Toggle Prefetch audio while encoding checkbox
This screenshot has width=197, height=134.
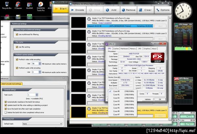pyautogui.click(x=17, y=68)
